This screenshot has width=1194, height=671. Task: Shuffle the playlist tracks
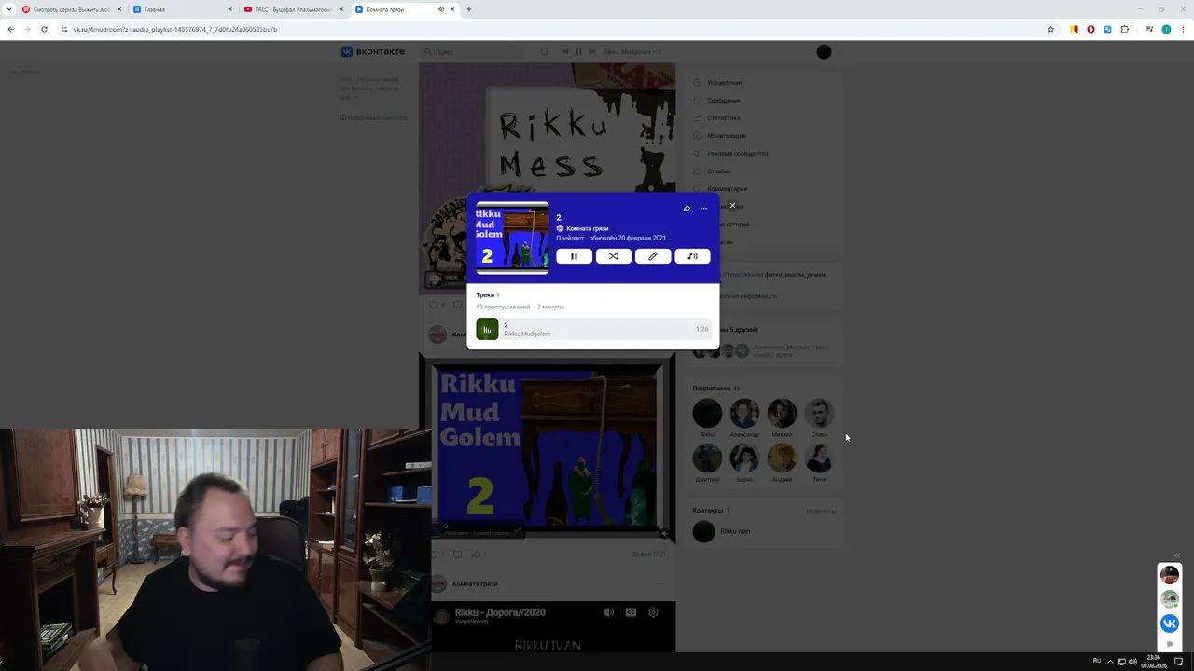click(614, 256)
